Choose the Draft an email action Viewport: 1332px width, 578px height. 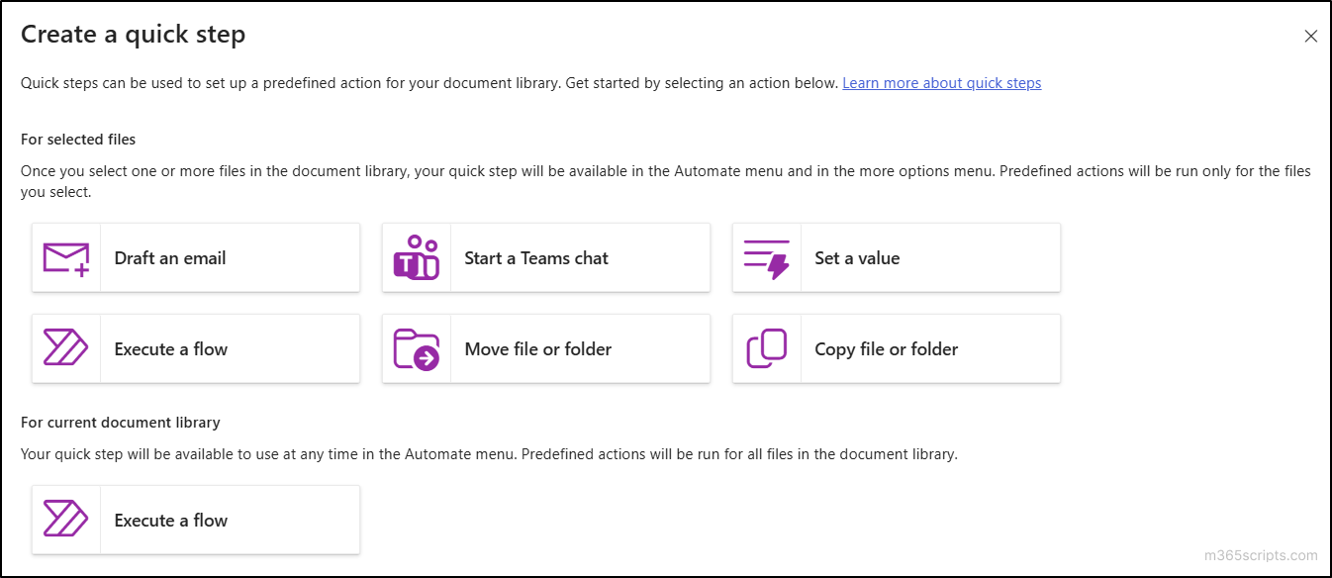coord(196,257)
